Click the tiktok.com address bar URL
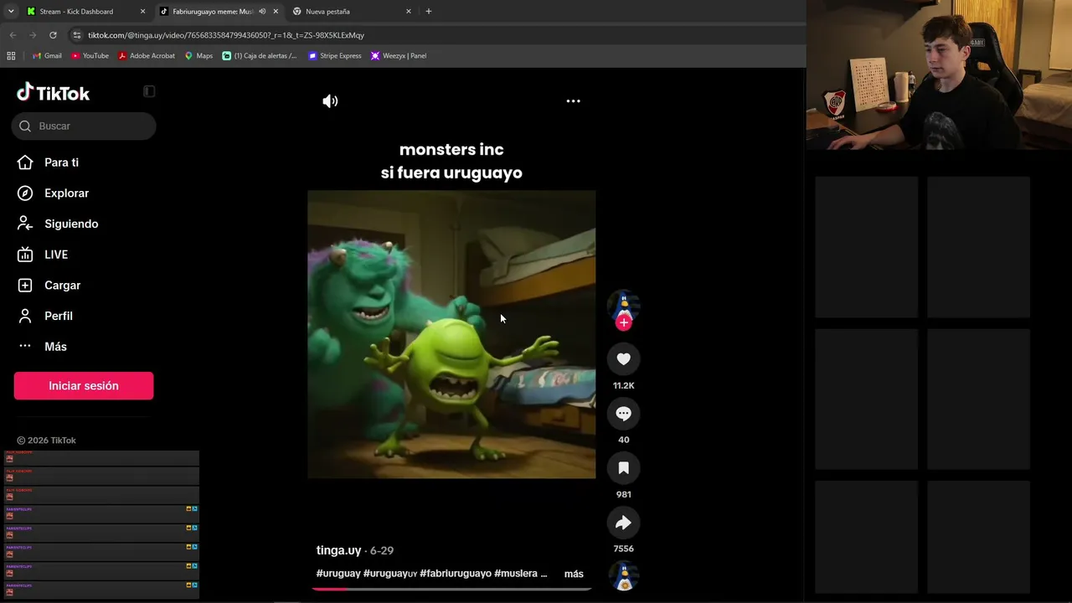Screen dimensions: 1072x603 point(226,35)
